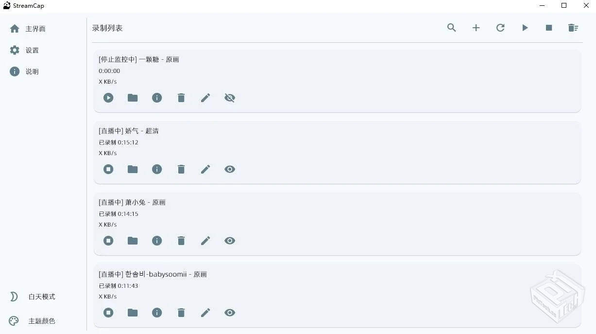Show preview for the 娇气 stream

click(x=230, y=169)
